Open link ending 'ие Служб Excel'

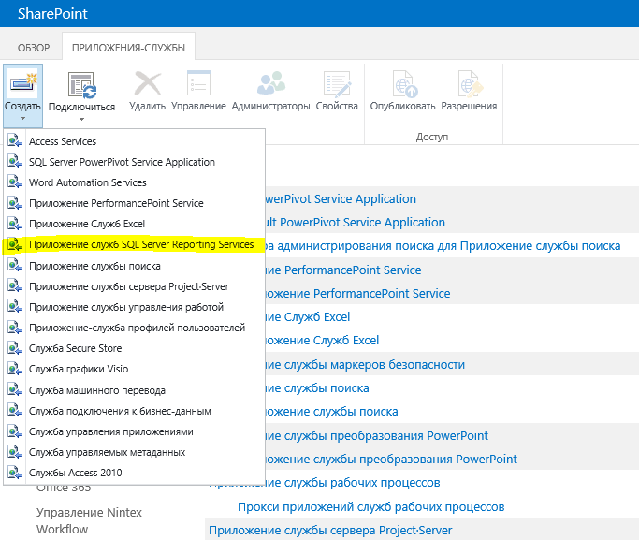click(308, 317)
